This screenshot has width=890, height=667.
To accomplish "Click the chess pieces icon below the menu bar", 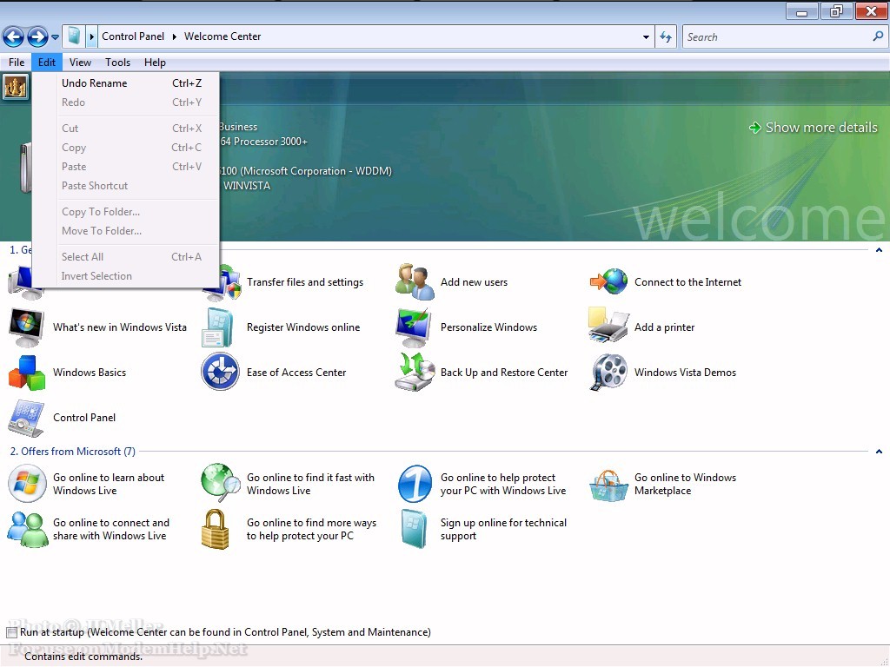I will point(16,87).
